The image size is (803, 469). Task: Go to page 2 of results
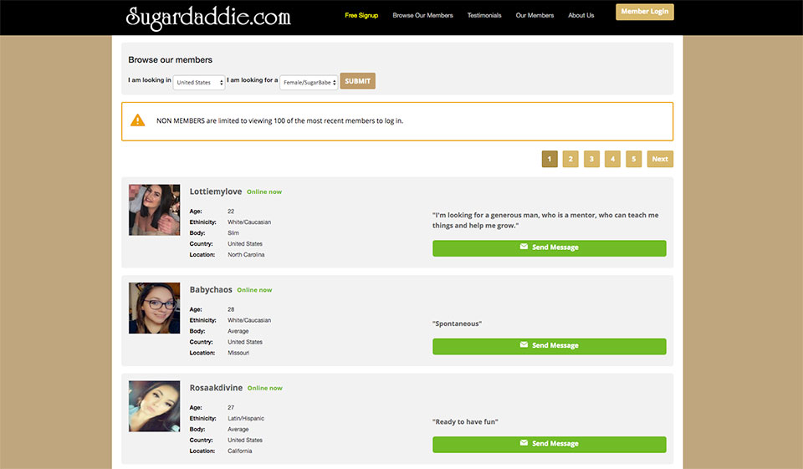(x=570, y=159)
